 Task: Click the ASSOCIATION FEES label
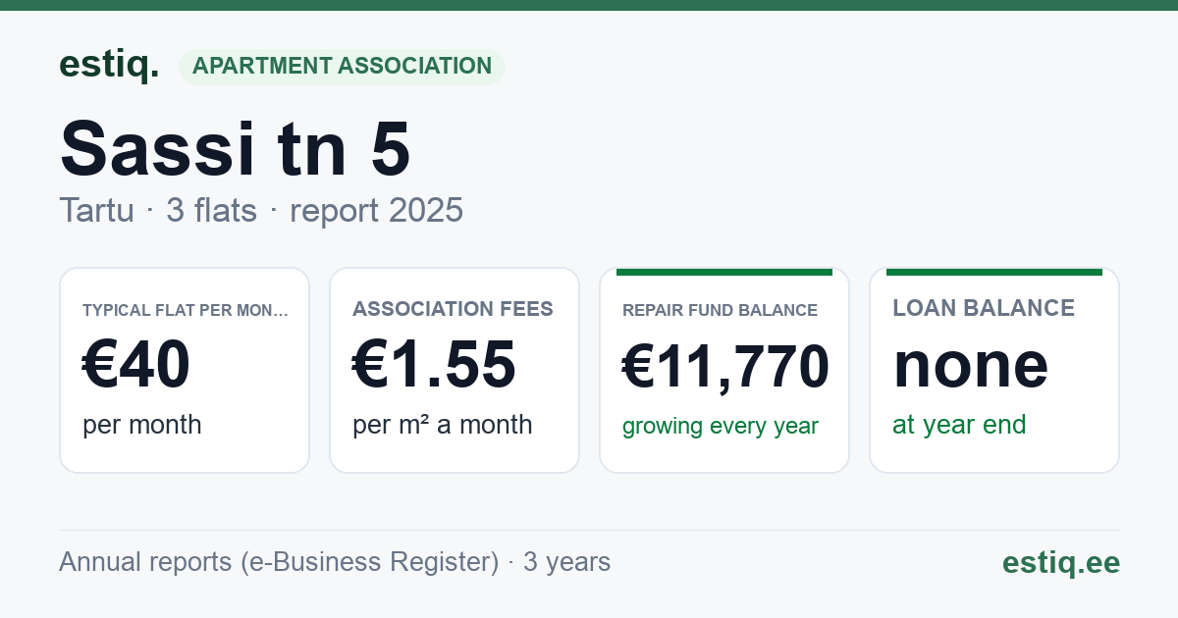[x=453, y=309]
